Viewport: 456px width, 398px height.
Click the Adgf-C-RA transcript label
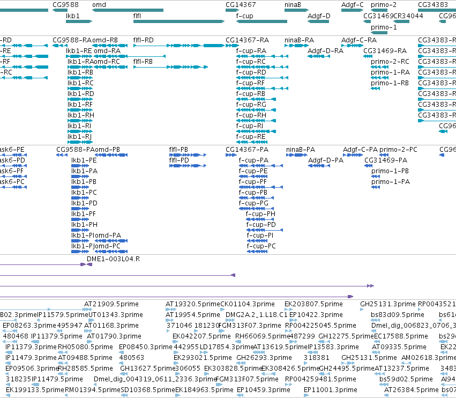click(x=359, y=40)
